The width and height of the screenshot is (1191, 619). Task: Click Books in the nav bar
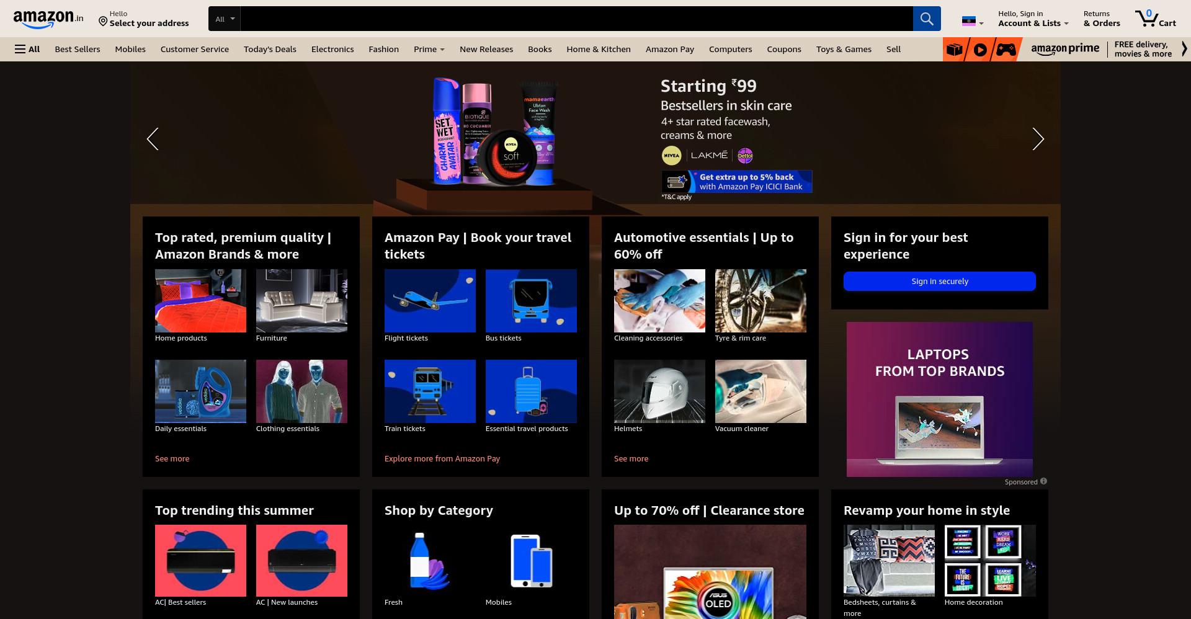pos(540,49)
